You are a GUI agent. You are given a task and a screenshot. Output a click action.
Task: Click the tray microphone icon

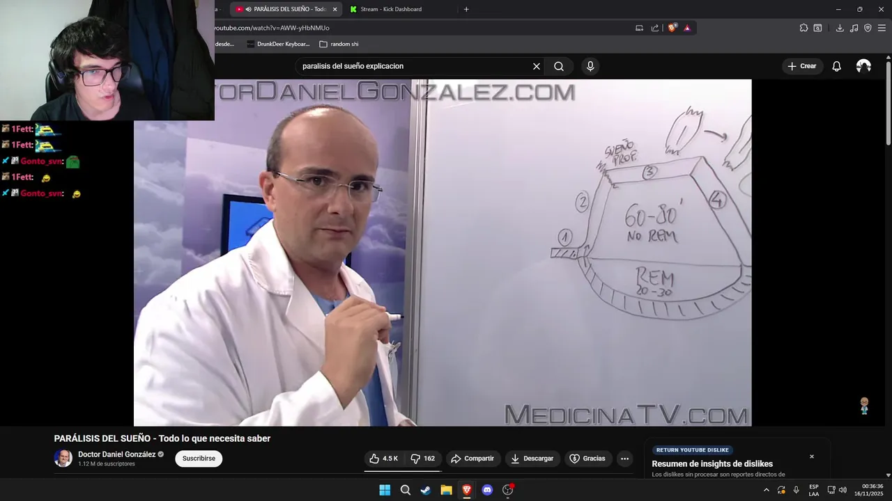[x=796, y=490]
